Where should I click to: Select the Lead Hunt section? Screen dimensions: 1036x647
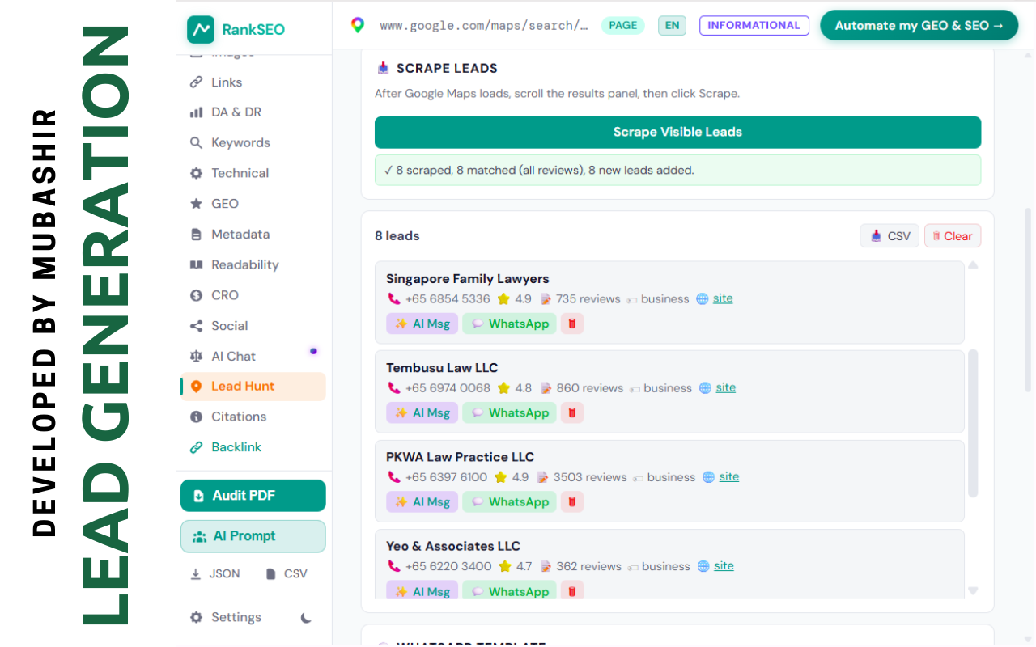pyautogui.click(x=253, y=387)
